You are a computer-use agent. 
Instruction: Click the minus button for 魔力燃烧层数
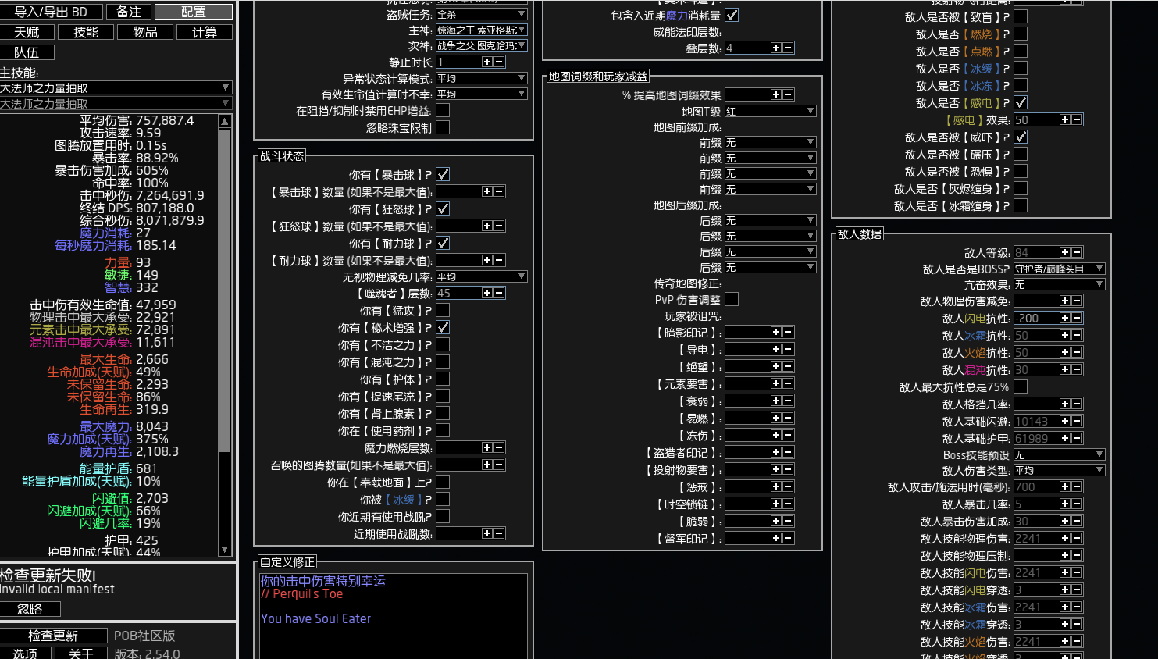tap(499, 447)
